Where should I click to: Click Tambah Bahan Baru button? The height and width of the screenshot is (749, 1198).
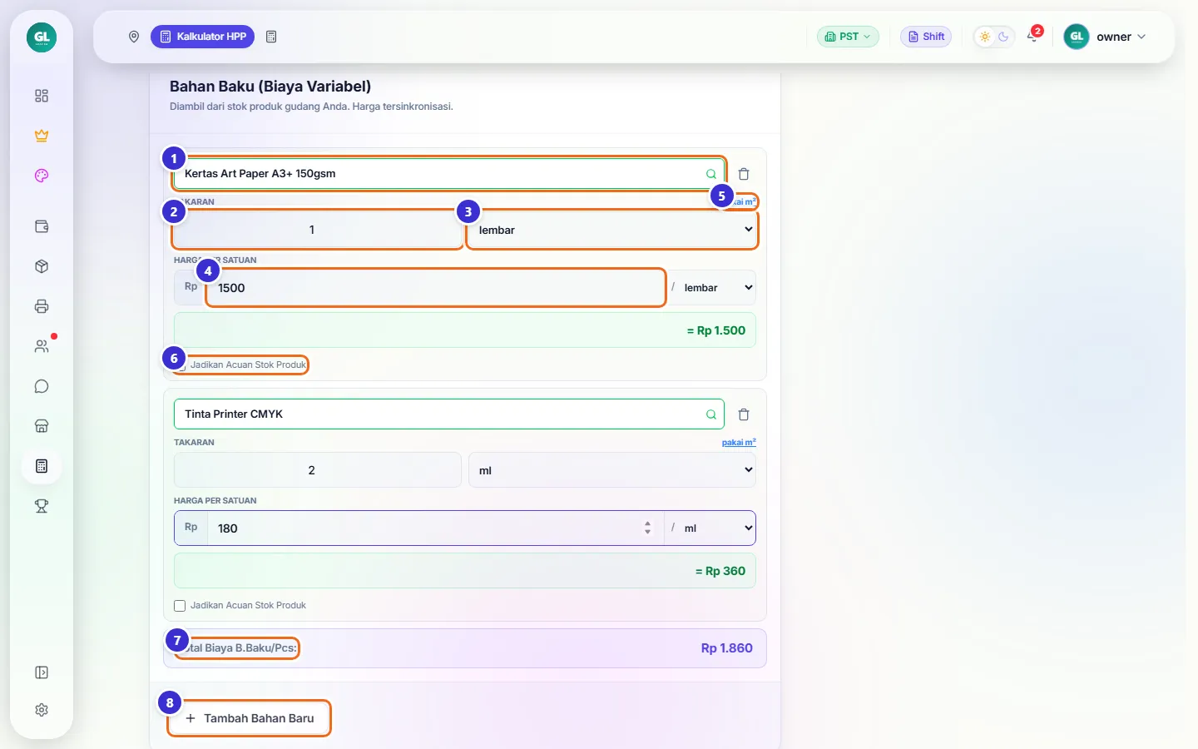point(250,718)
